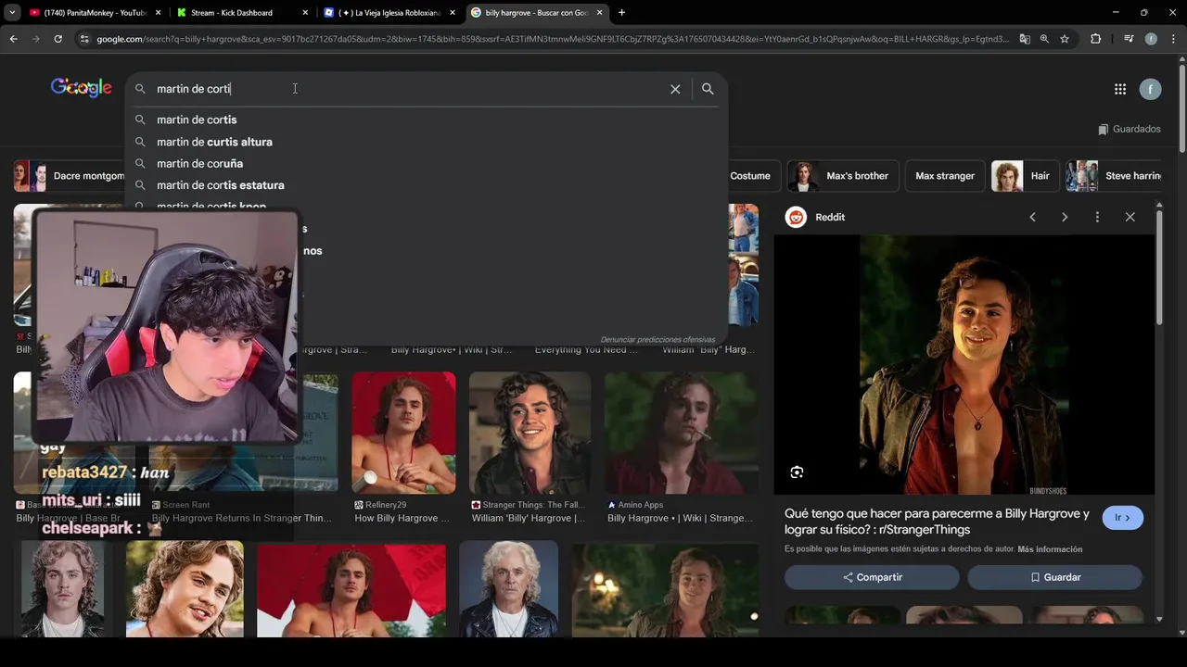Click the magnifier search button
Screen dimensions: 1187x667
pos(708,89)
